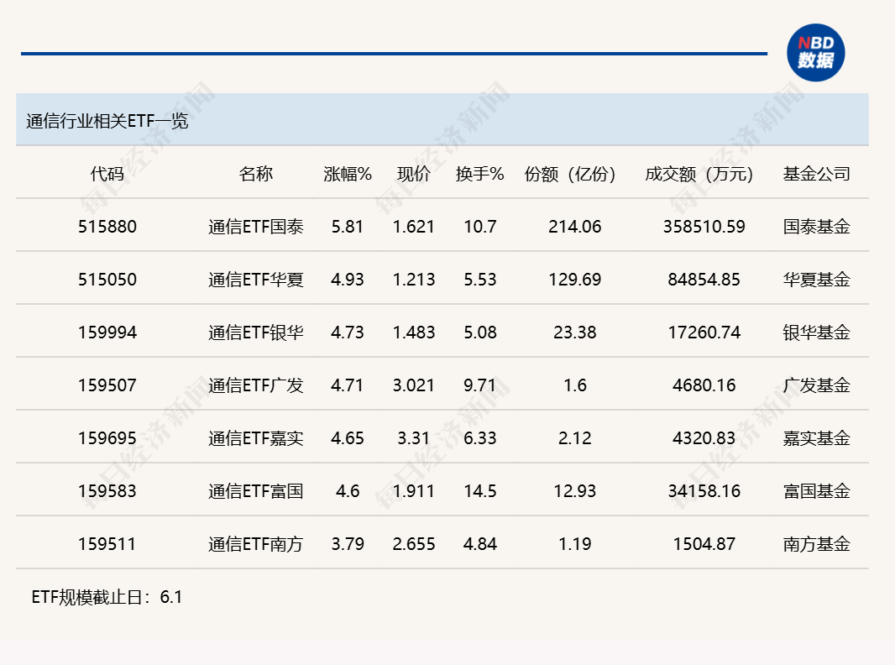Image resolution: width=895 pixels, height=665 pixels.
Task: Select the 5.81 gain value
Action: pyautogui.click(x=348, y=227)
